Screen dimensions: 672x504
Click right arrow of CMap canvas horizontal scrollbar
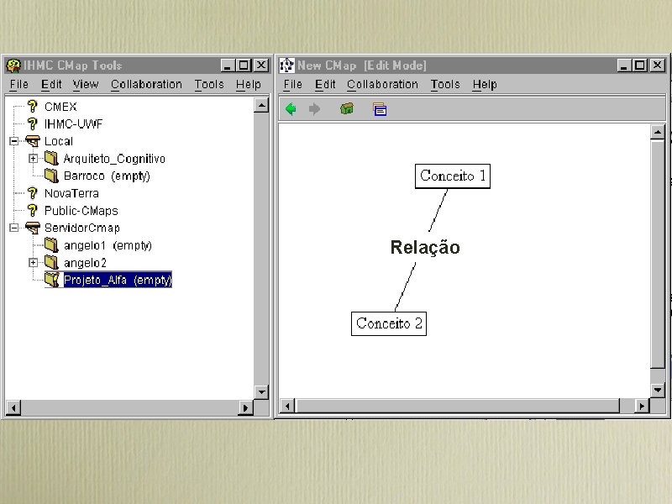click(x=642, y=406)
